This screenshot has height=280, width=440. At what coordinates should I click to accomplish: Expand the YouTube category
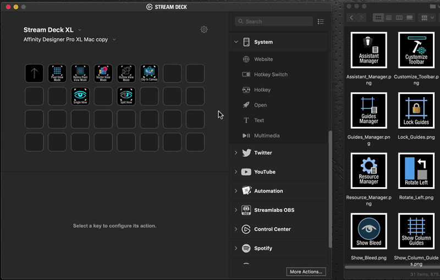tap(236, 172)
